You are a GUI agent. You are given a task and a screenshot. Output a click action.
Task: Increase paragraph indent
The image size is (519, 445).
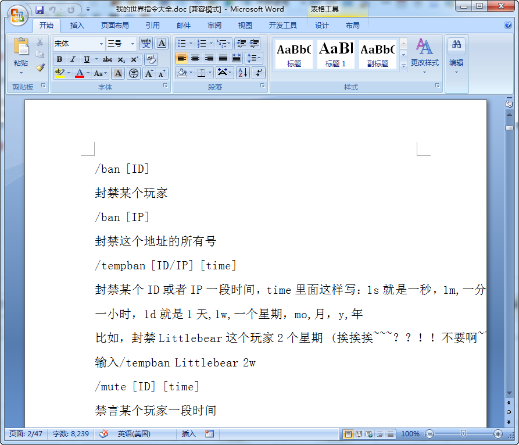coord(254,44)
